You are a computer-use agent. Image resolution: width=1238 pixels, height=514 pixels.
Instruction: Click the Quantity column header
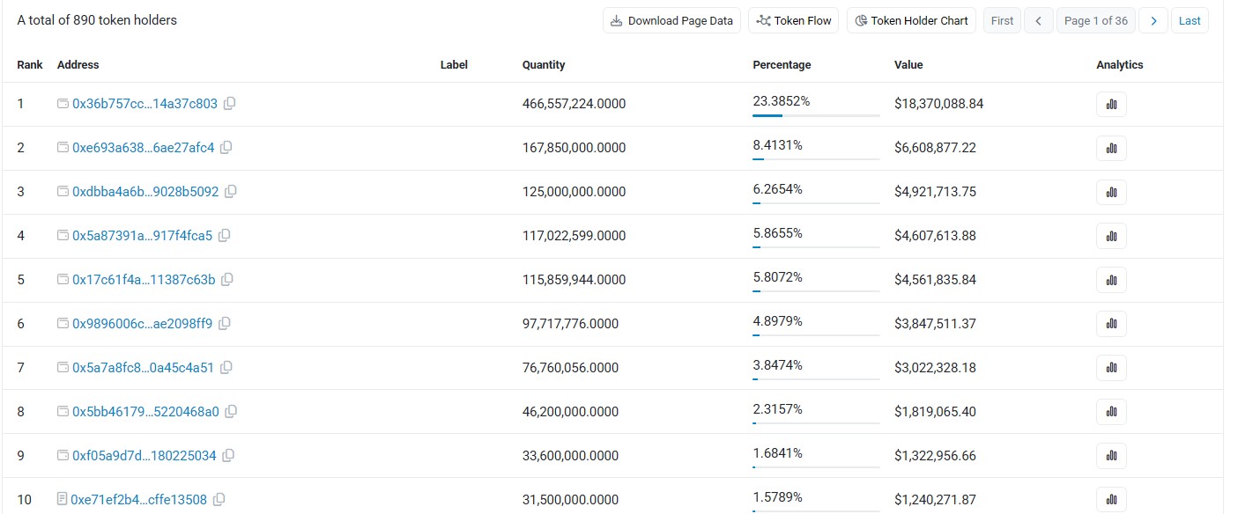click(x=544, y=65)
